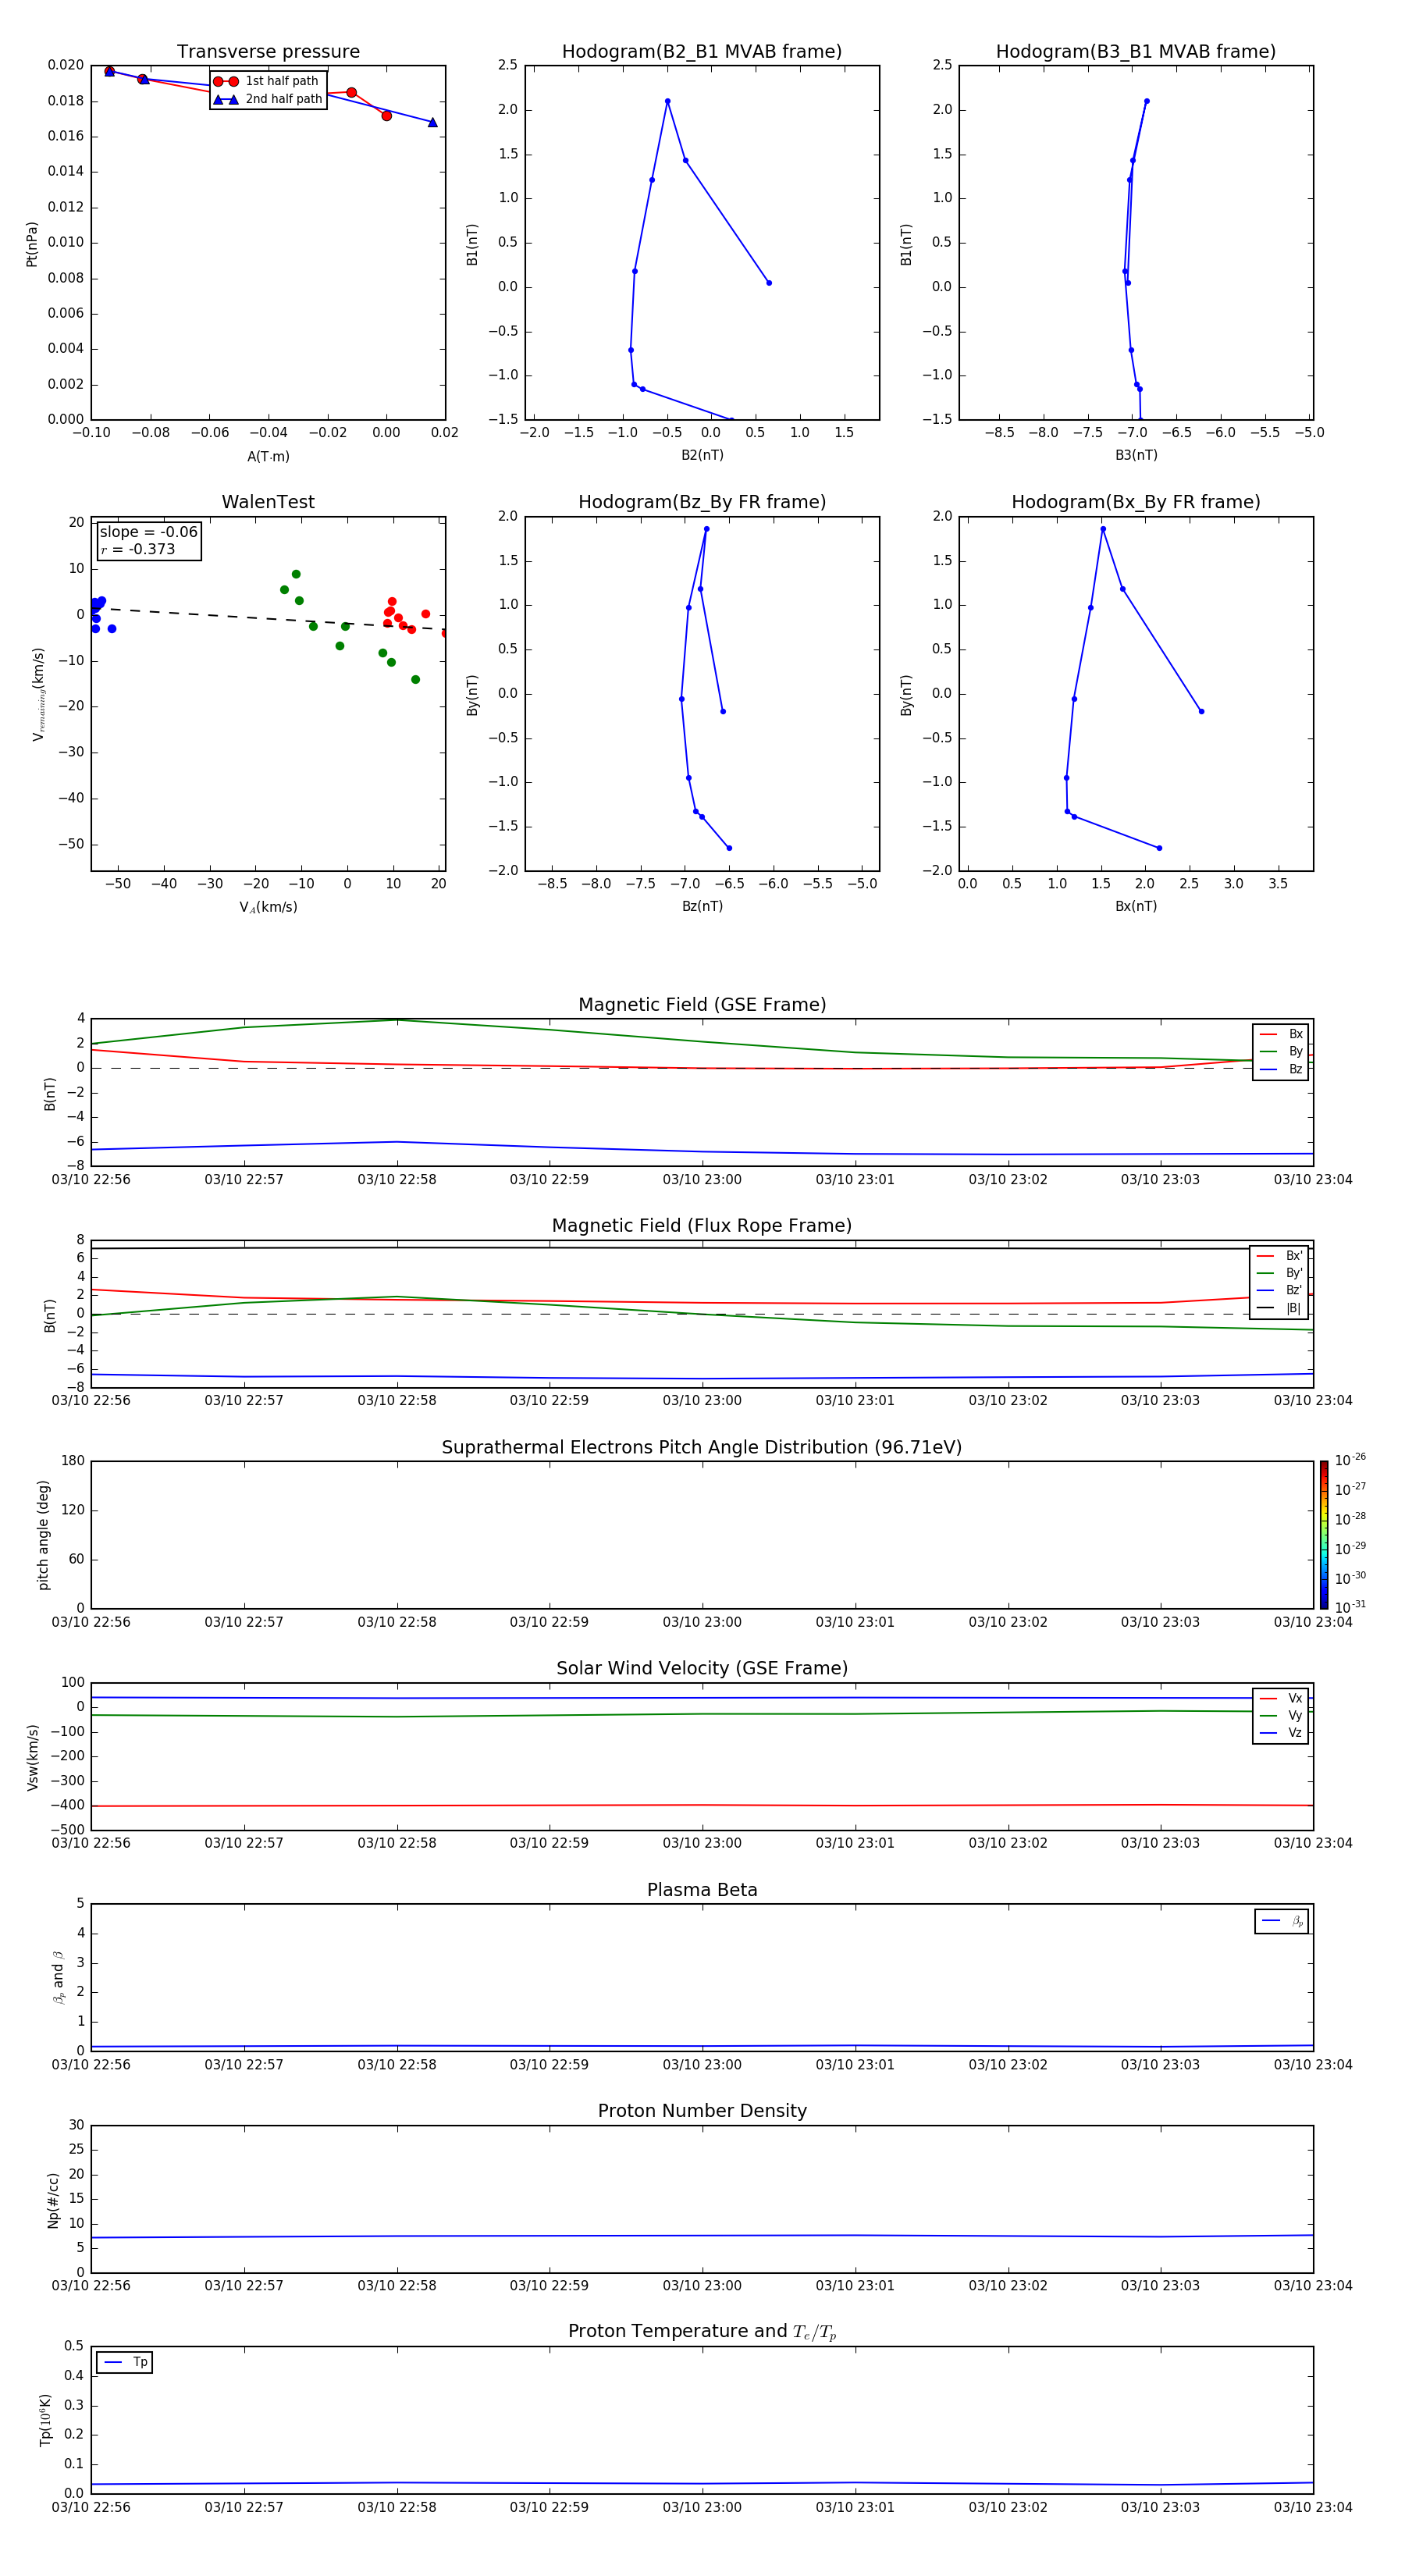Click the Bx' legend entry in Flux Rope plot

(1279, 1256)
